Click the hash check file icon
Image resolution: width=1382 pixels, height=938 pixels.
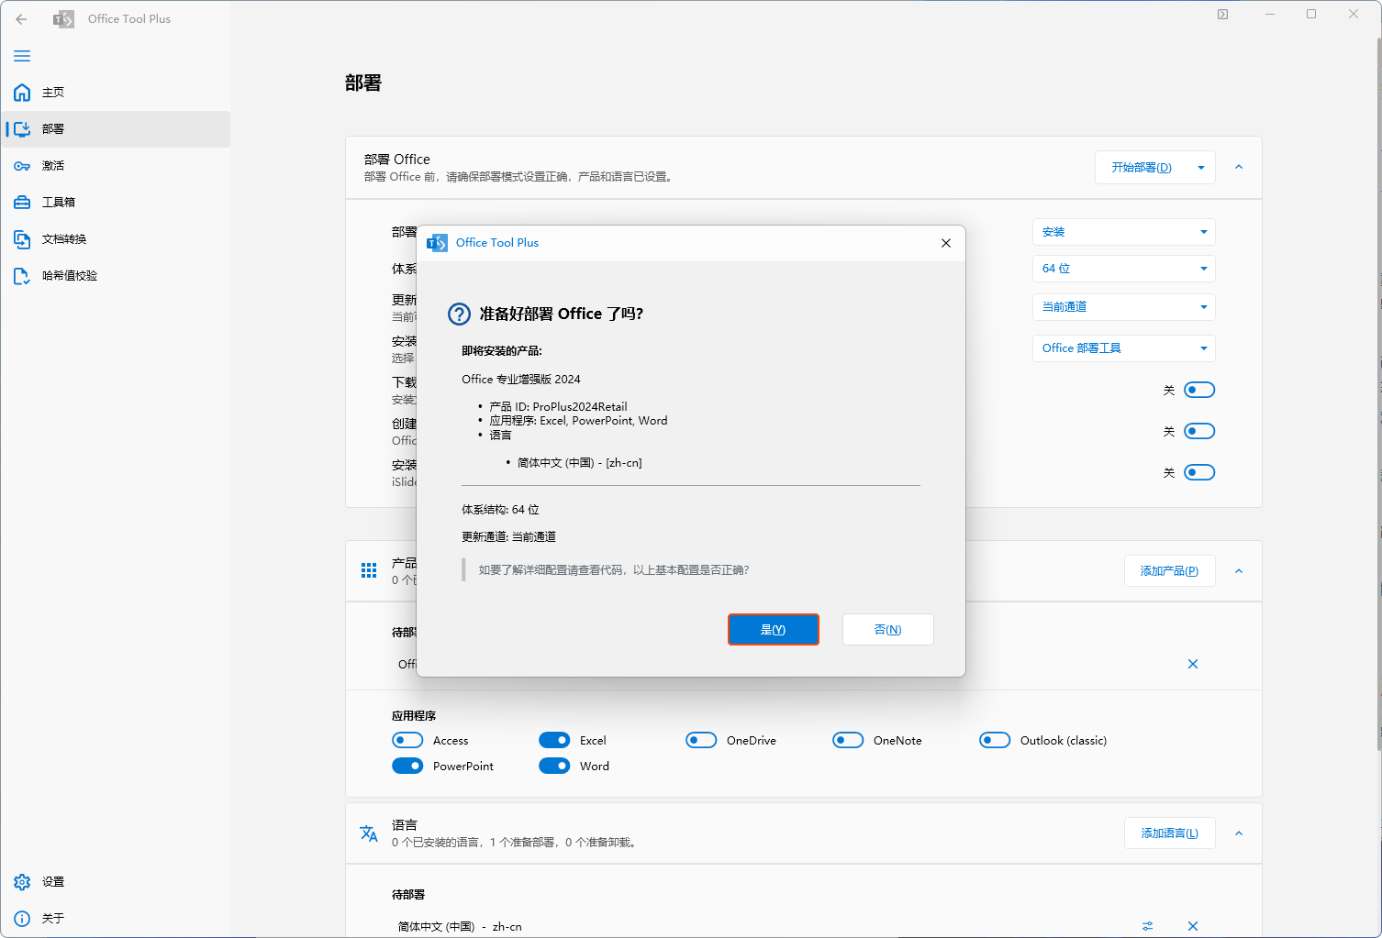(22, 276)
